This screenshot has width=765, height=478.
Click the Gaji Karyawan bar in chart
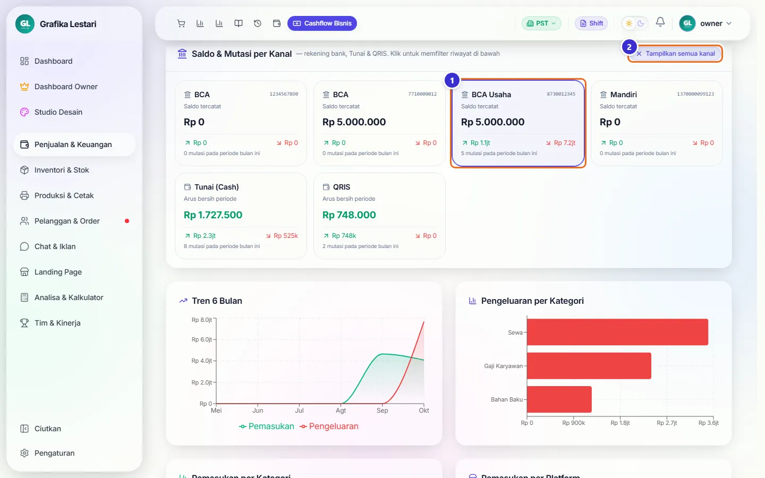pos(589,365)
